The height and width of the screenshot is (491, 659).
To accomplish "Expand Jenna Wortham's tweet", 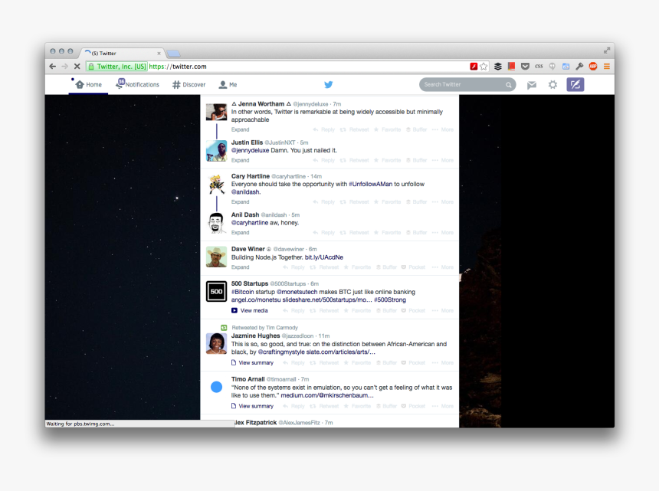I will tap(240, 129).
